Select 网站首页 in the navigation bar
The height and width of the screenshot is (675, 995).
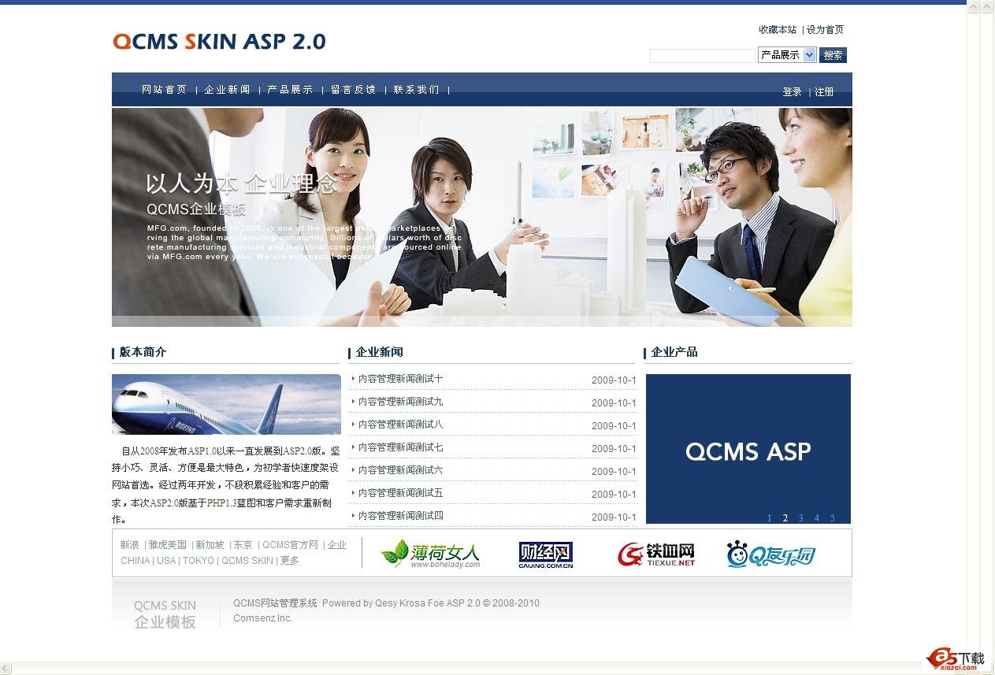(x=163, y=89)
